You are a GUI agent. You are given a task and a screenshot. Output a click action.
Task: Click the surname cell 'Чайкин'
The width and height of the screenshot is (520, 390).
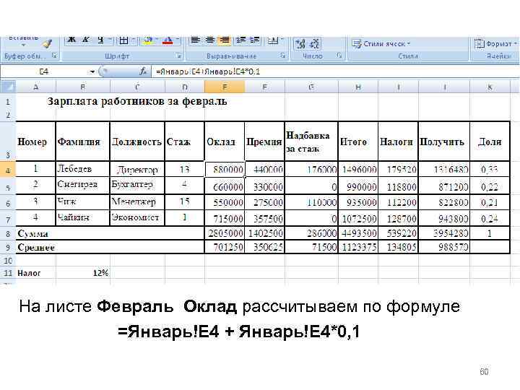pyautogui.click(x=82, y=217)
